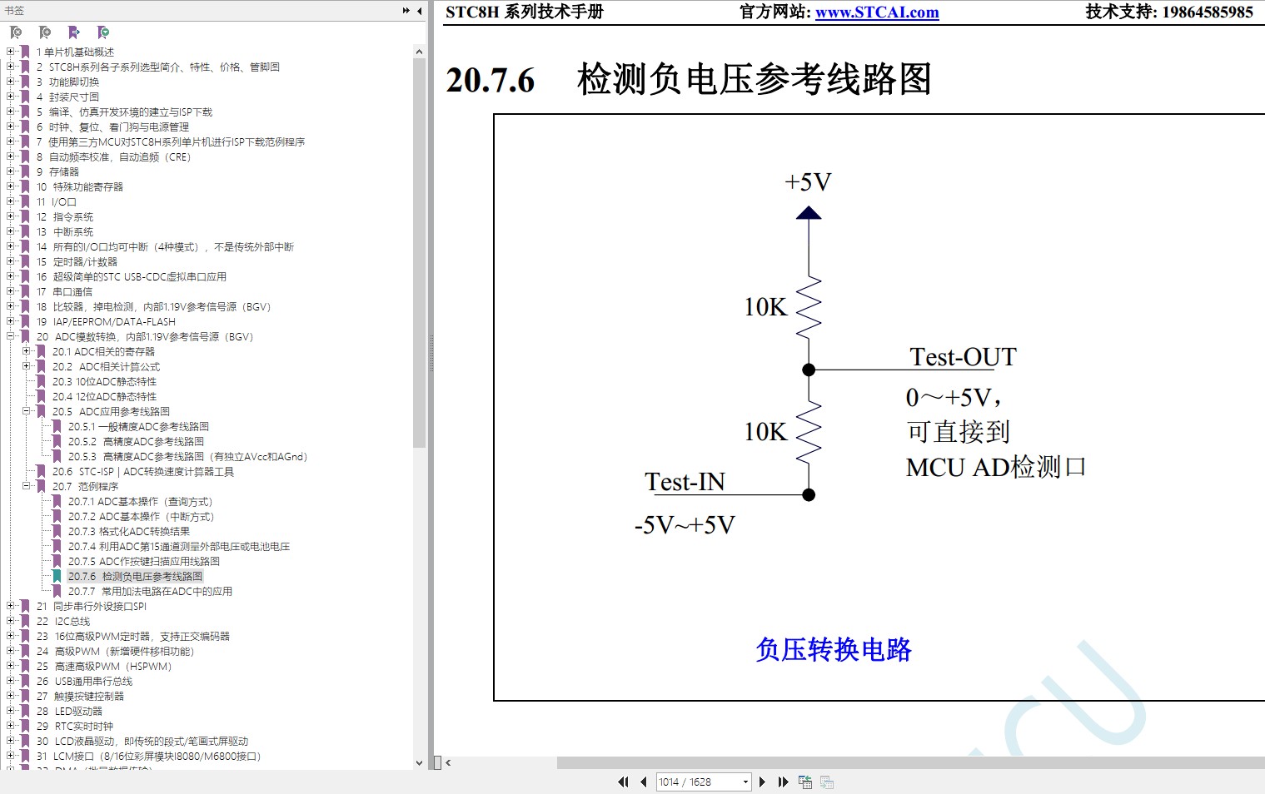Image resolution: width=1265 pixels, height=794 pixels.
Task: Expand bookmark 26 USB通用串行总线
Action: (x=10, y=681)
